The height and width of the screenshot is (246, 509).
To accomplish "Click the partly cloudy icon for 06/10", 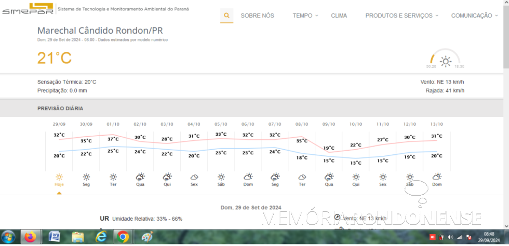I will pyautogui.click(x=248, y=177).
